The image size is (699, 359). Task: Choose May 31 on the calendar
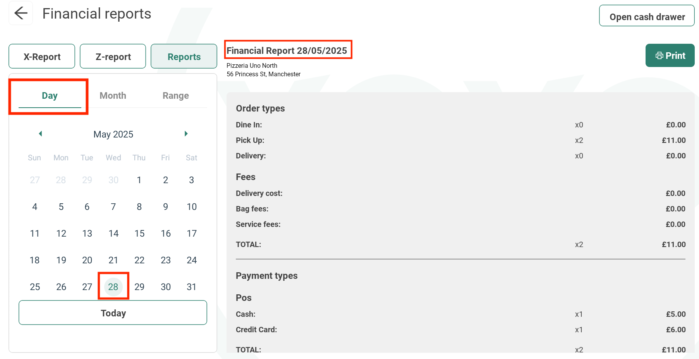pos(191,287)
